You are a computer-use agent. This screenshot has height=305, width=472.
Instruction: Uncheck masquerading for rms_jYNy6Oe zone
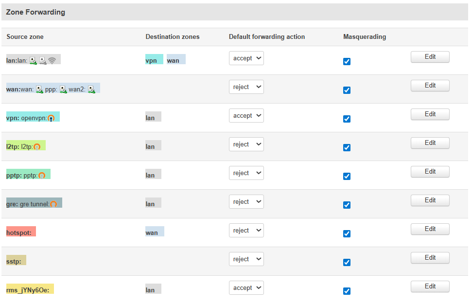(347, 291)
